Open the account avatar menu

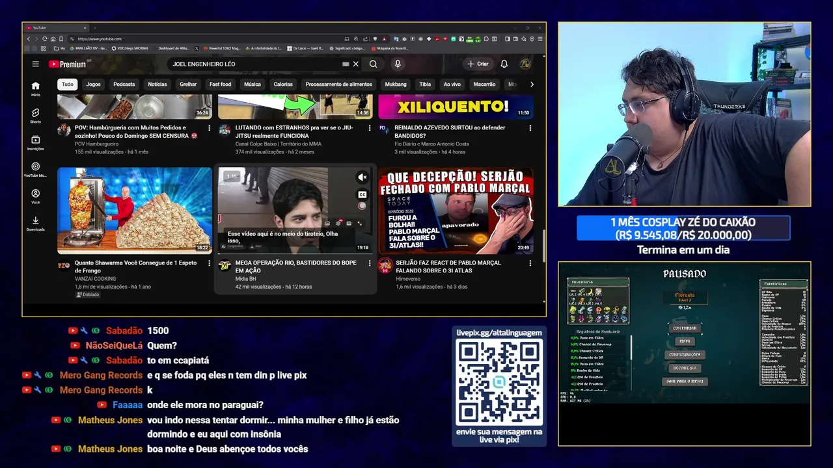[525, 64]
